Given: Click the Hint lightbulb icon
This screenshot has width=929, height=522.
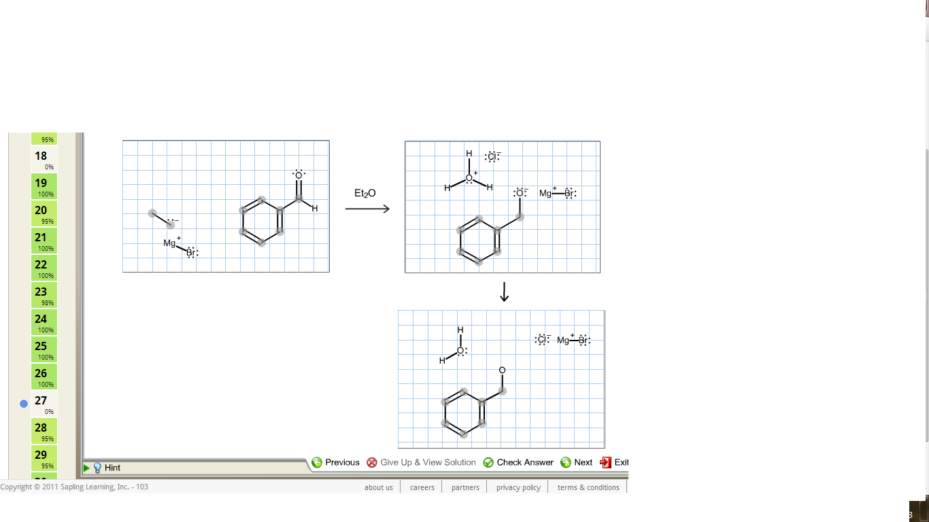Looking at the screenshot, I should pyautogui.click(x=97, y=468).
